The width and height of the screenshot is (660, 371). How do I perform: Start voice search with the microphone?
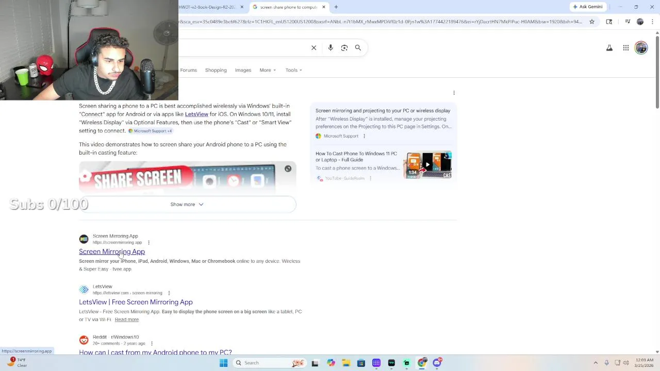331,48
